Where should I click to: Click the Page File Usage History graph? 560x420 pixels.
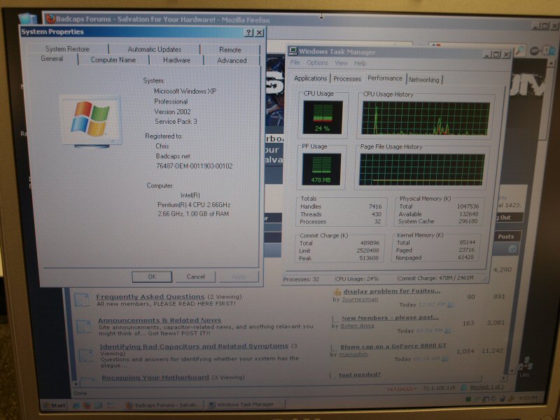click(422, 169)
